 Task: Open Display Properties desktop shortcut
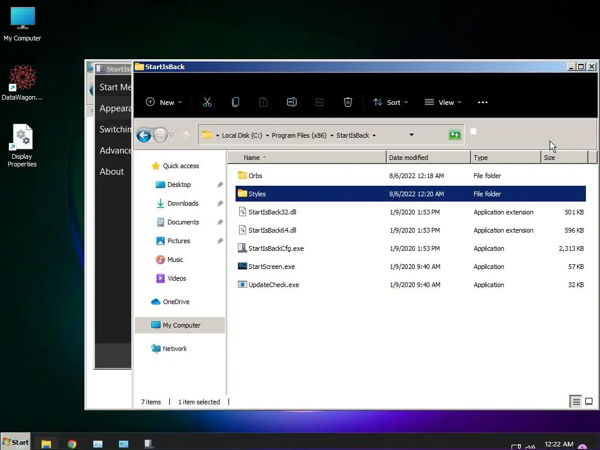pos(22,145)
